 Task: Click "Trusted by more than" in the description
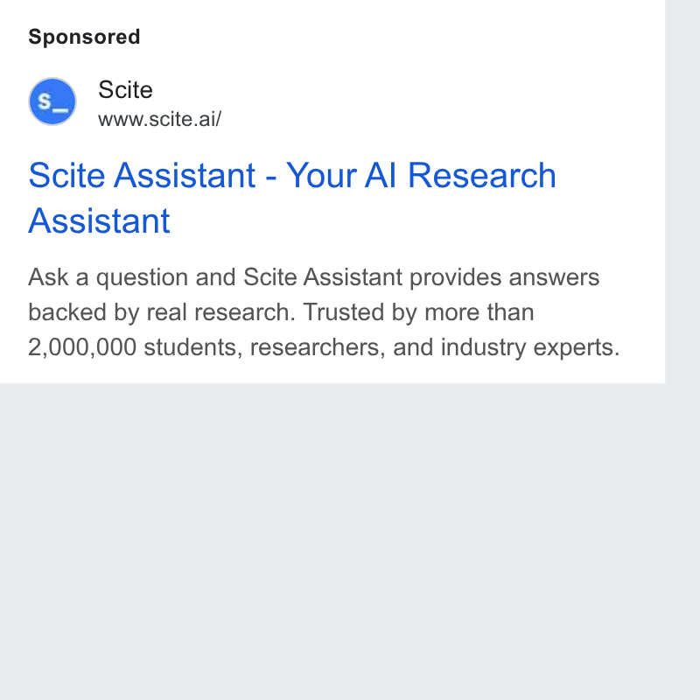coord(418,312)
